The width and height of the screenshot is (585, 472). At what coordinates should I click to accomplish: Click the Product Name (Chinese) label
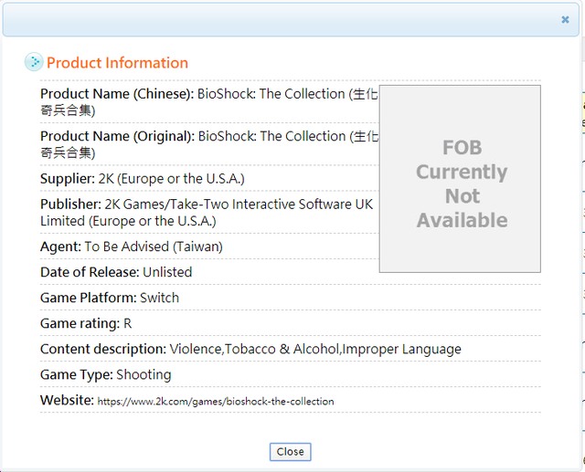point(116,94)
